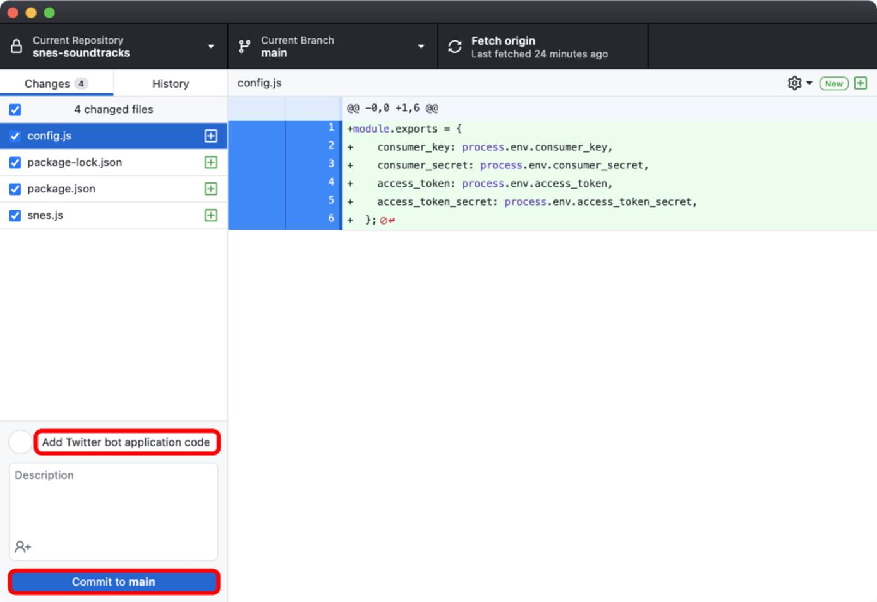Switch to the History tab
This screenshot has height=602, width=877.
click(x=169, y=83)
